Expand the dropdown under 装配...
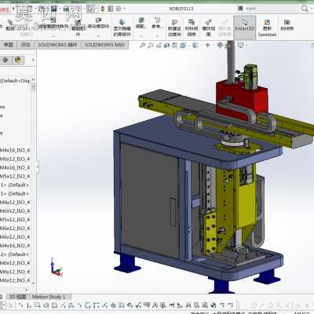 pos(141,36)
